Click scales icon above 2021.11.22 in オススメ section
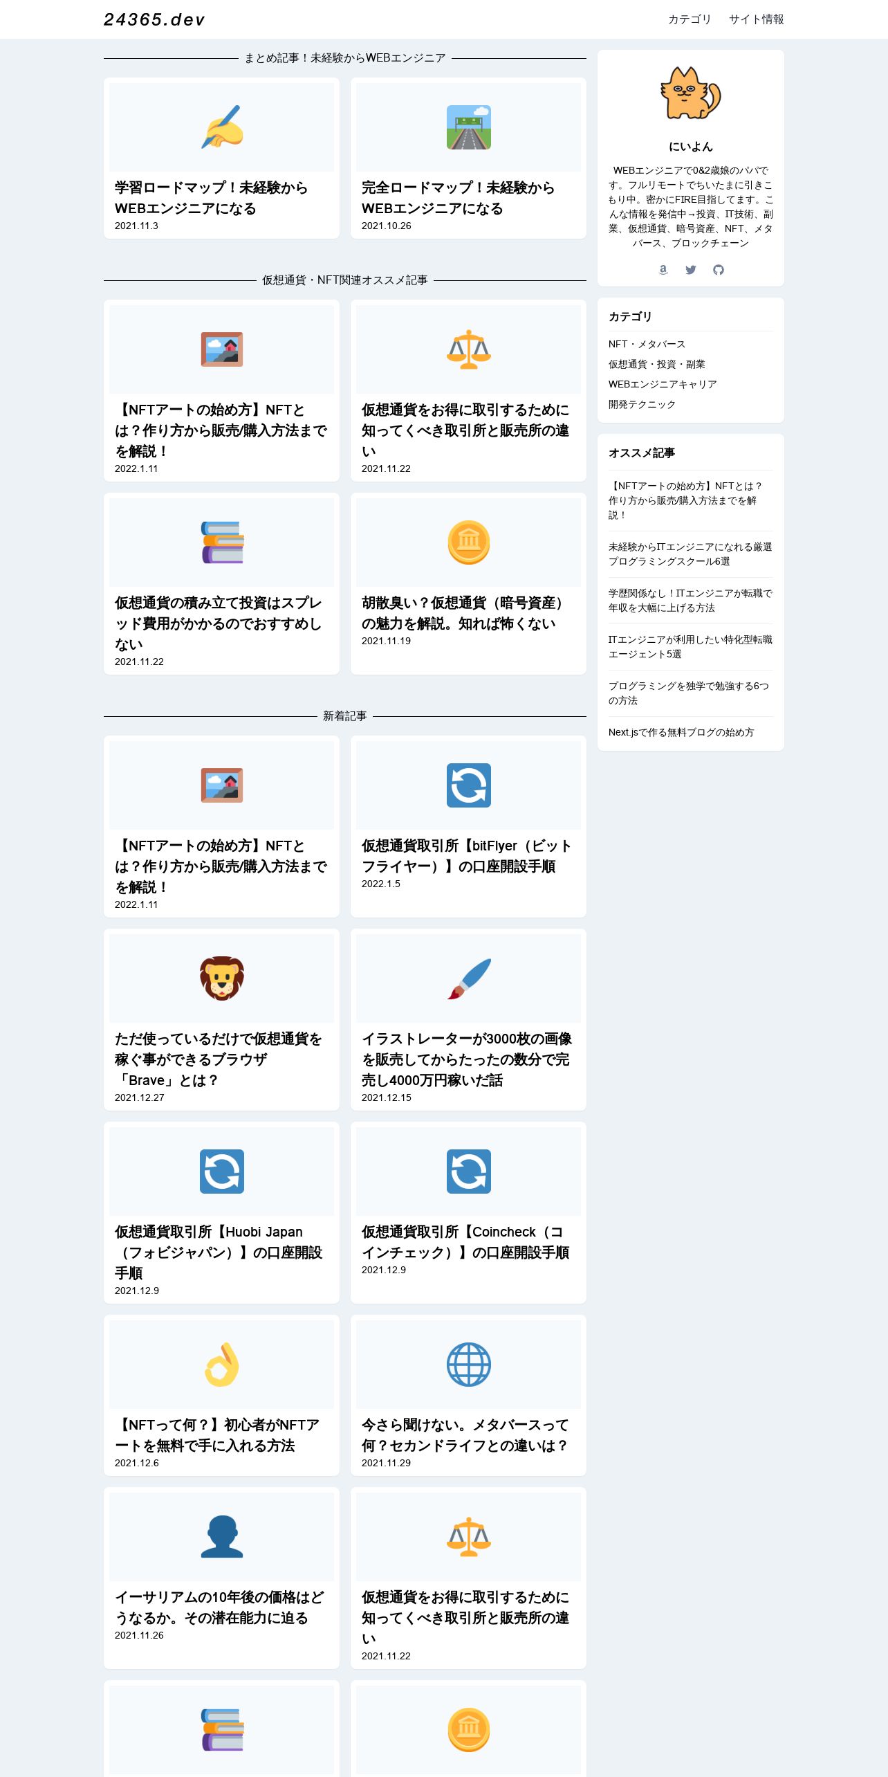 [x=469, y=349]
